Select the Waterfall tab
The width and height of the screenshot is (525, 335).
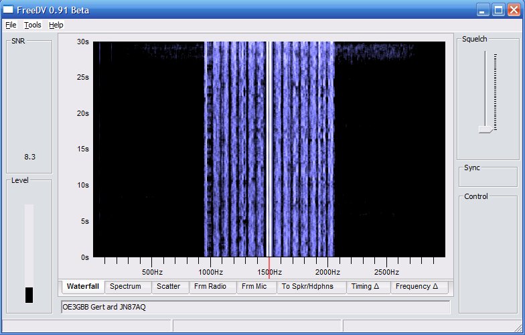pos(83,287)
